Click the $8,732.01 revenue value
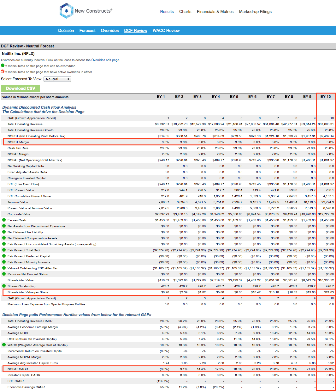 pos(162,124)
